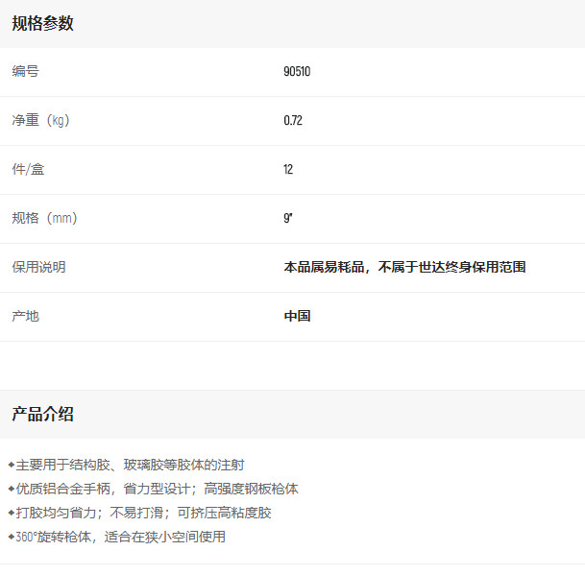Click the diamond bullet before 360°旋转枪体

12,537
